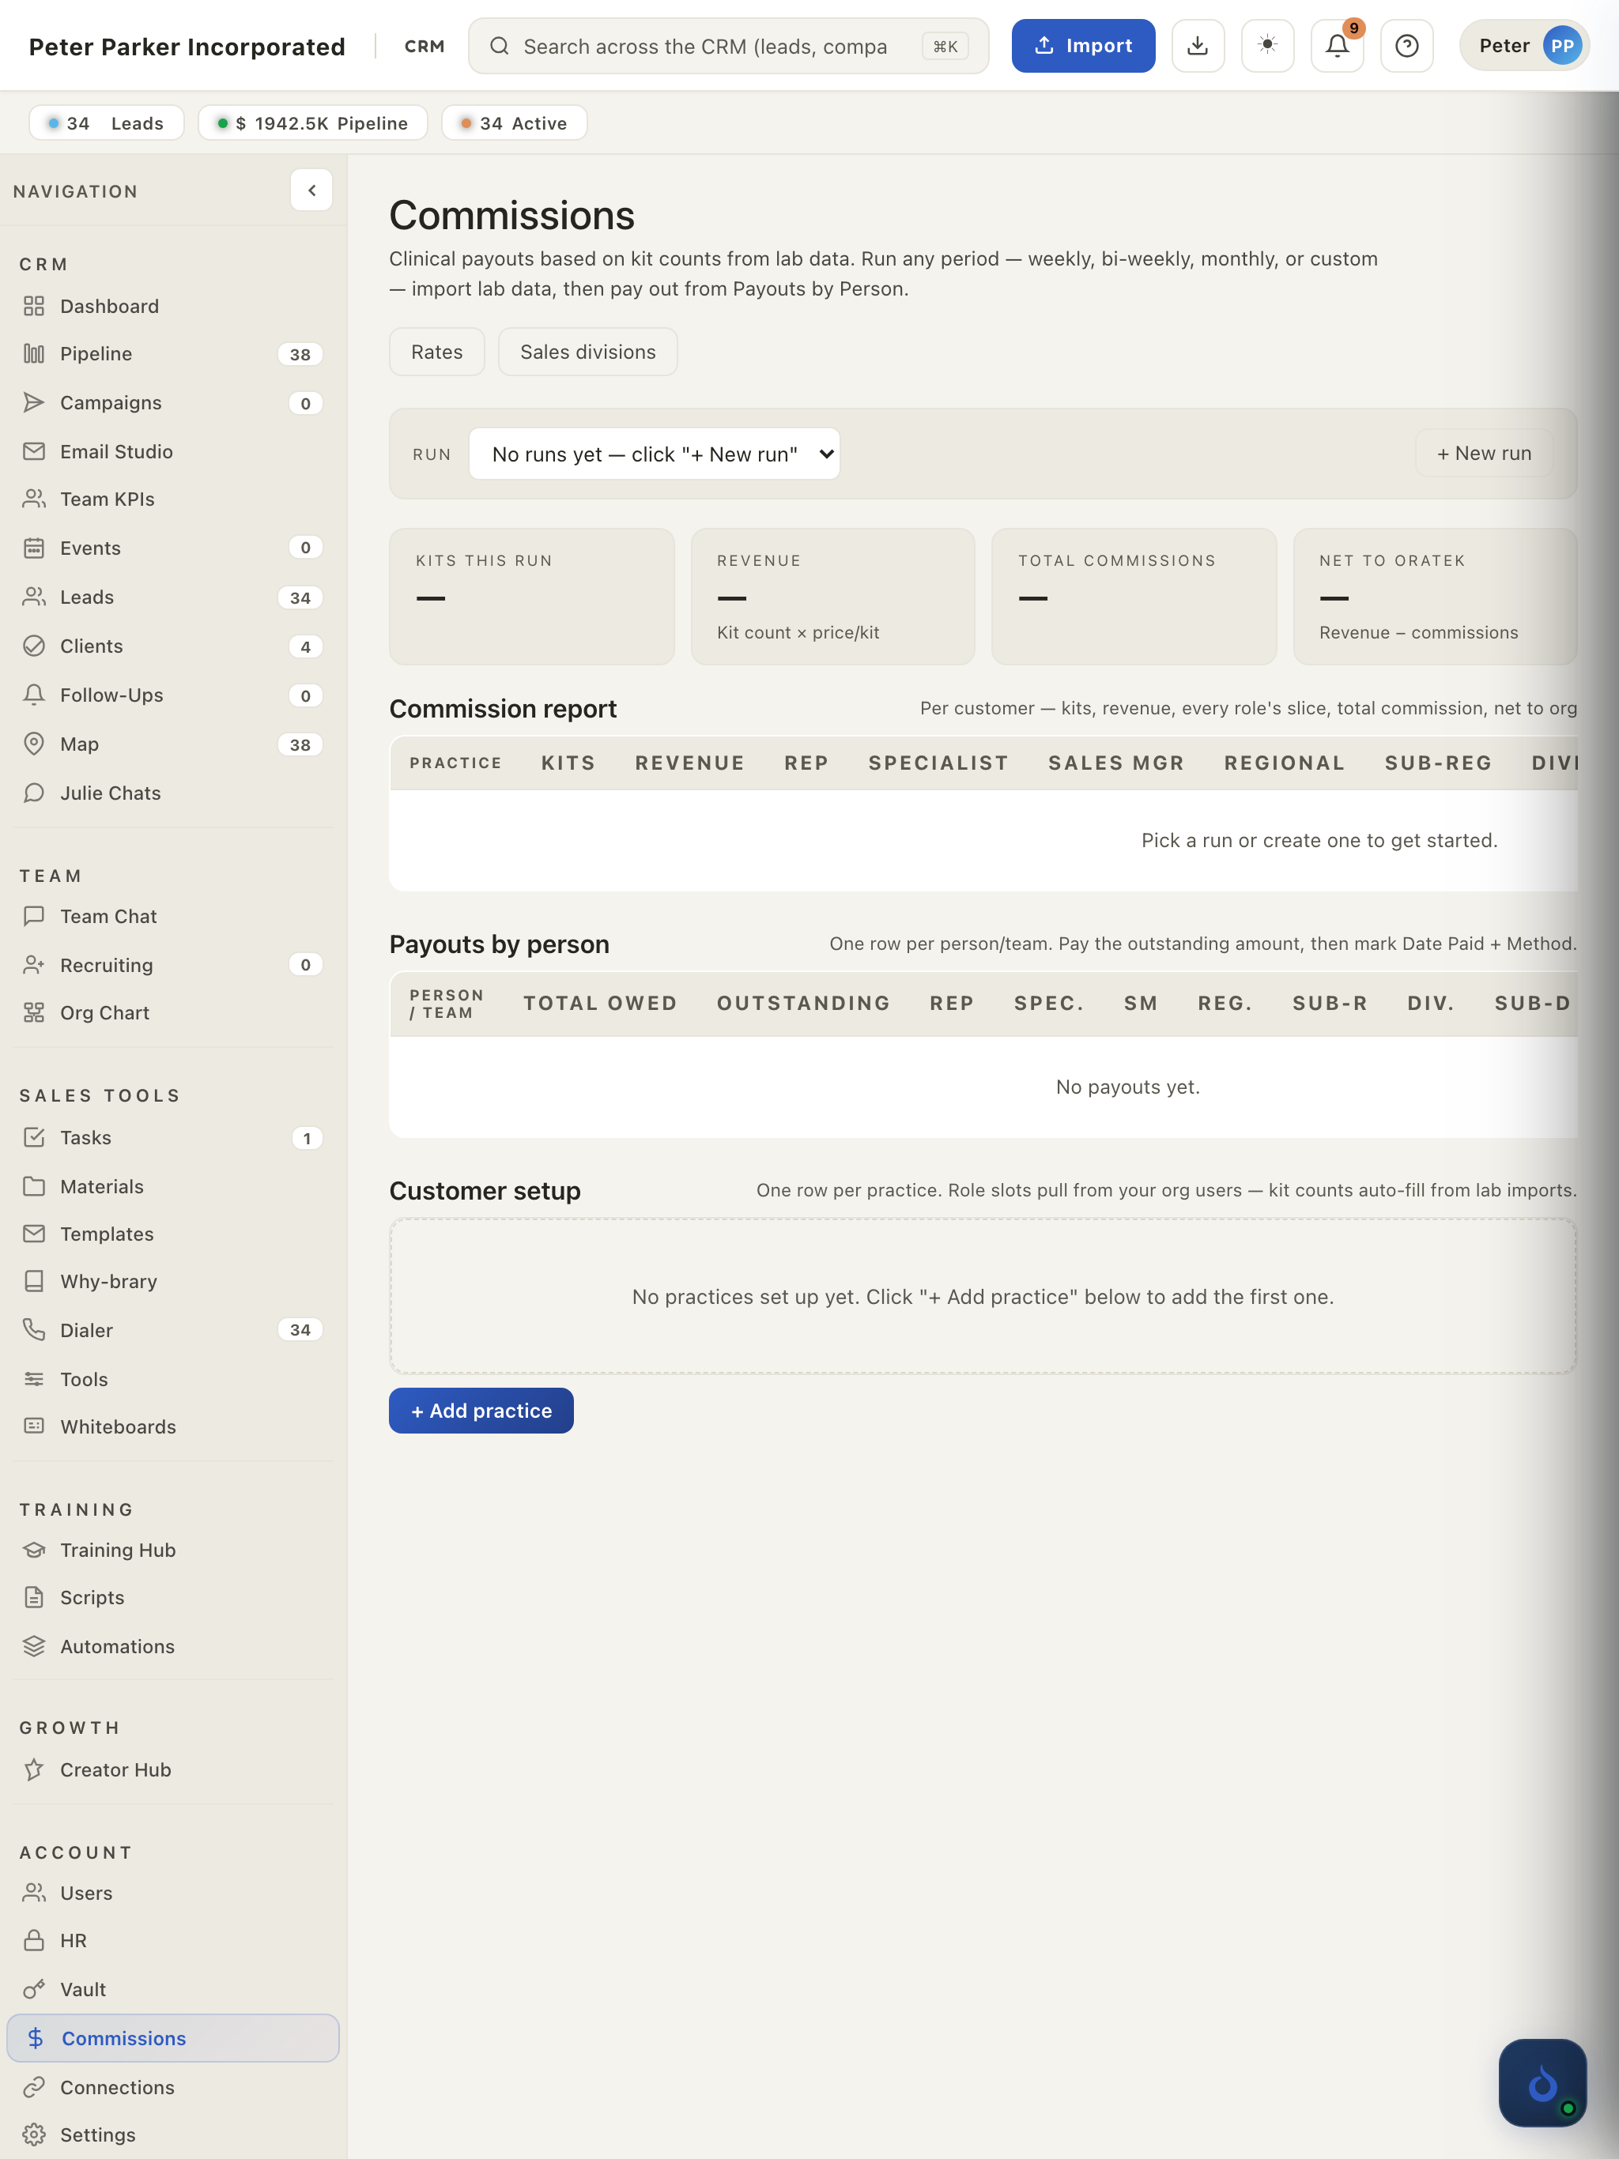Open the Email Studio envelope icon
This screenshot has width=1619, height=2159.
click(34, 452)
